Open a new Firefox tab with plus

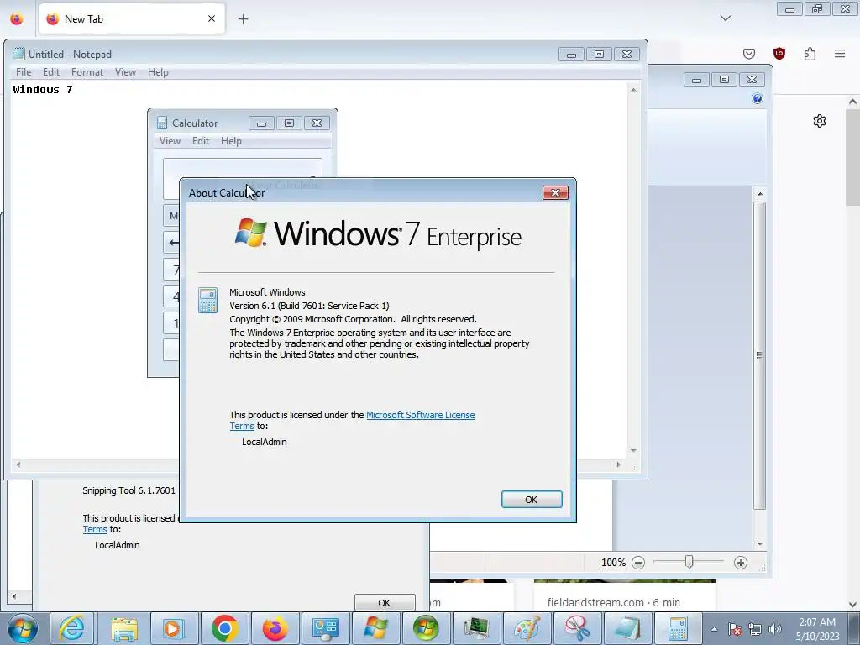pyautogui.click(x=243, y=19)
